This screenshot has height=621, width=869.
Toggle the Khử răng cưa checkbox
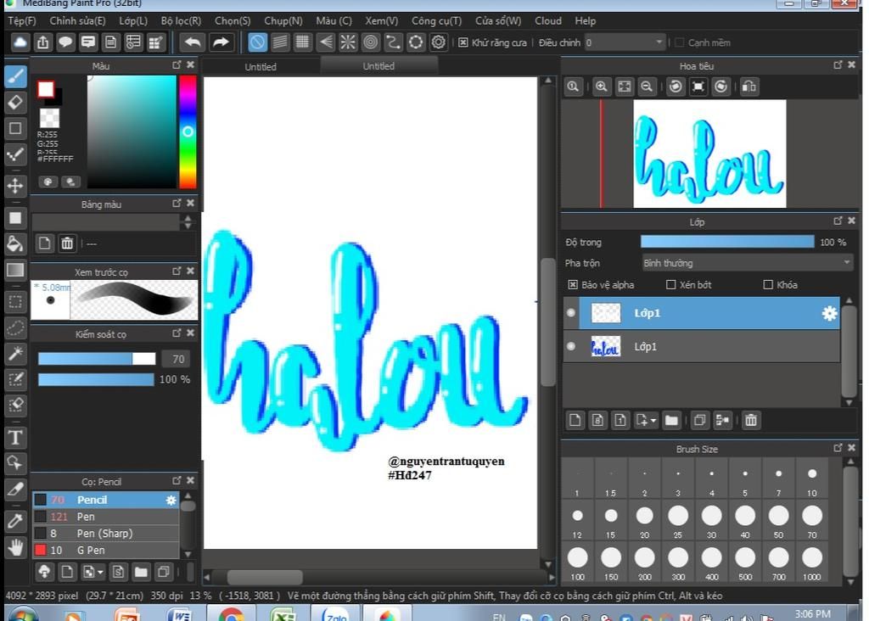pyautogui.click(x=463, y=42)
